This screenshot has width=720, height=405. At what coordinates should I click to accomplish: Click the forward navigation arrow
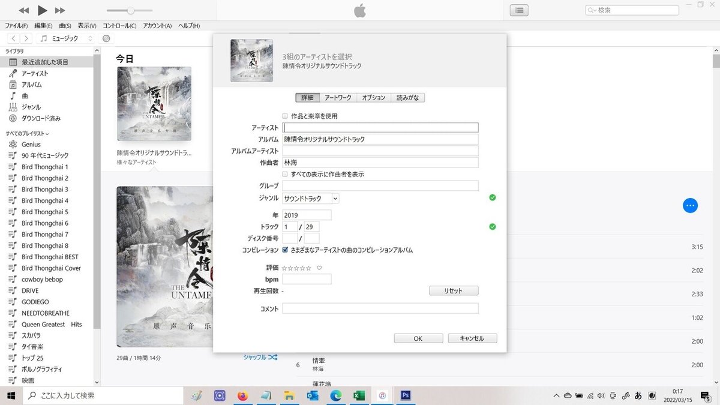(26, 38)
